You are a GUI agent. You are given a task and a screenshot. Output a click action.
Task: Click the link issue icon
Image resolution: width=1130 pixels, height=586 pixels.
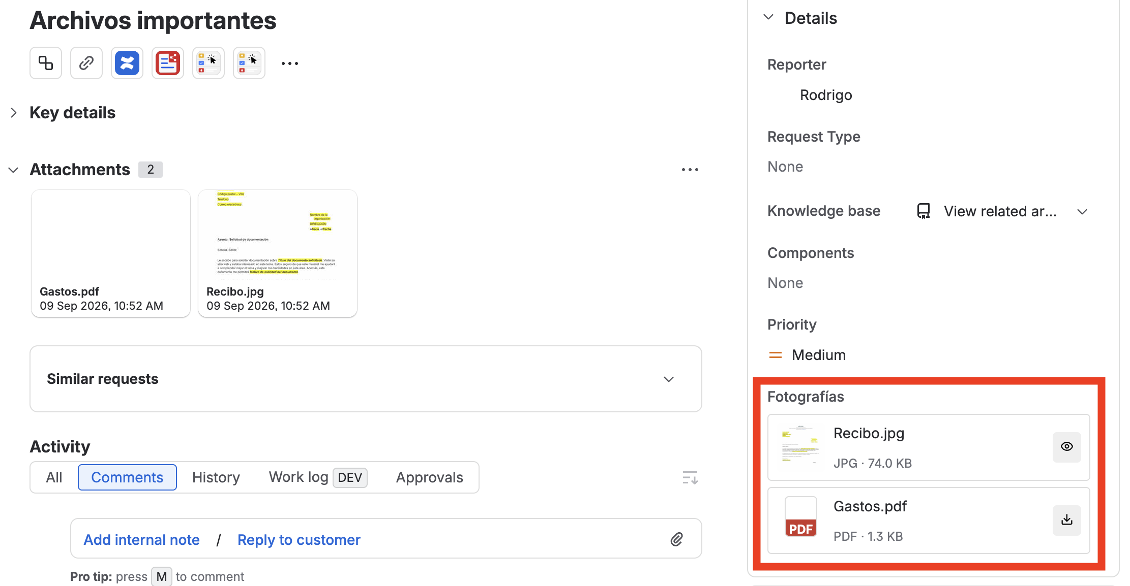(x=86, y=63)
